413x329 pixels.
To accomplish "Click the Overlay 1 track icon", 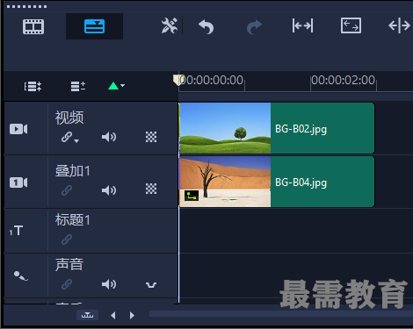I will pos(18,182).
